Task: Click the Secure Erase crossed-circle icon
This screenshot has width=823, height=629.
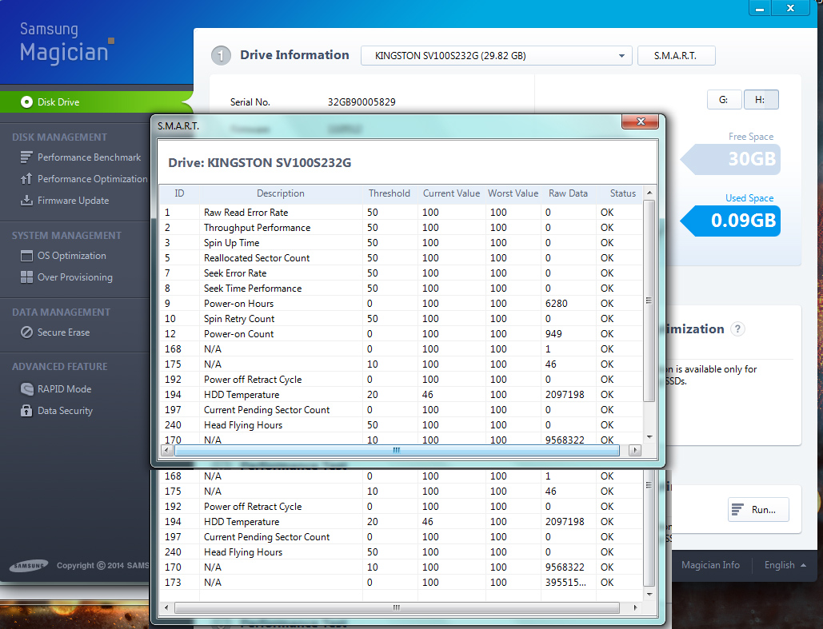Action: pyautogui.click(x=26, y=332)
